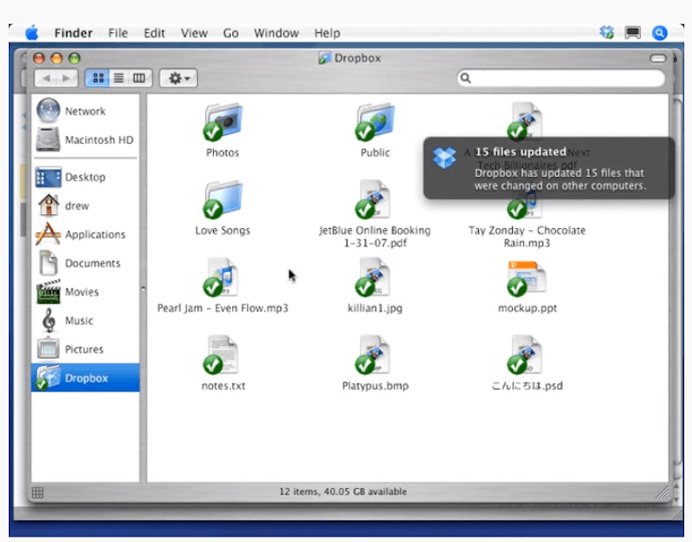Screen dimensions: 692x542
Task: Open the Action gear dropdown menu
Action: (178, 78)
